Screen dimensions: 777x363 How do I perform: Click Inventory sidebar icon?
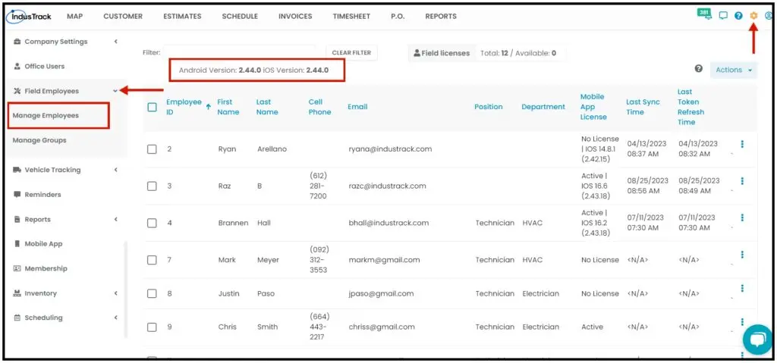[x=17, y=293]
